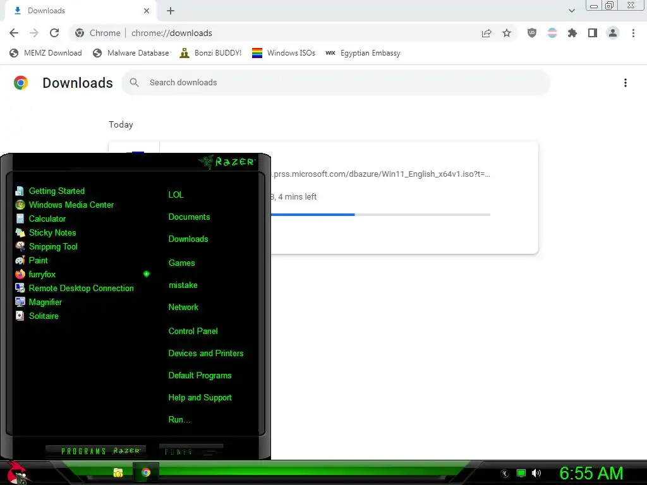Click the Solitaire card icon
This screenshot has height=485, width=647.
pos(20,316)
